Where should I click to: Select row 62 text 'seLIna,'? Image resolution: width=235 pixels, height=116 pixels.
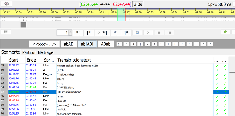pyautogui.click(x=61, y=79)
